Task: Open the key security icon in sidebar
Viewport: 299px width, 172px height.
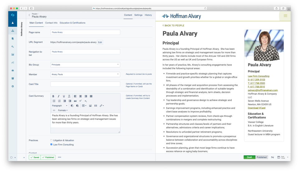Action: pos(12,46)
